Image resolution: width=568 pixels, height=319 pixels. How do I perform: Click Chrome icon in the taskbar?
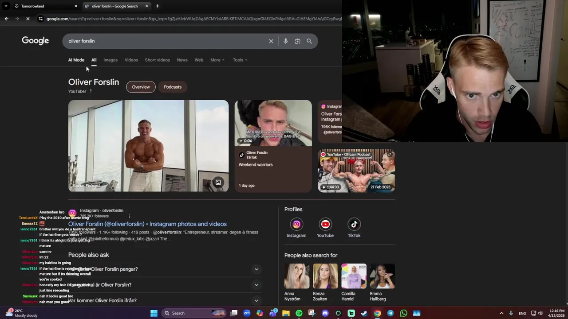[377, 313]
